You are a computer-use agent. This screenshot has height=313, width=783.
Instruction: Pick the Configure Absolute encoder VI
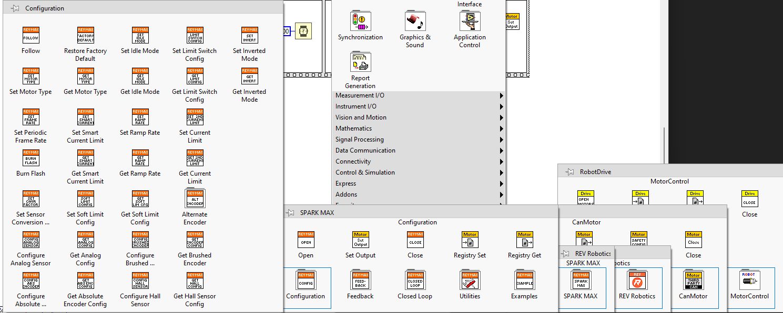point(31,280)
